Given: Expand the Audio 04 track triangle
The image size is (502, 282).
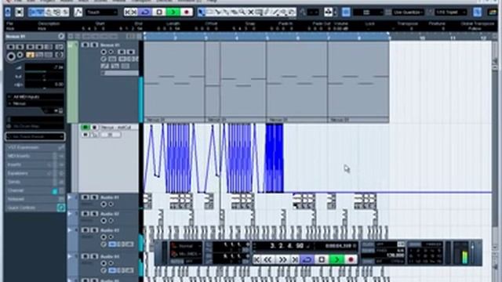Looking at the screenshot, I should (x=70, y=256).
